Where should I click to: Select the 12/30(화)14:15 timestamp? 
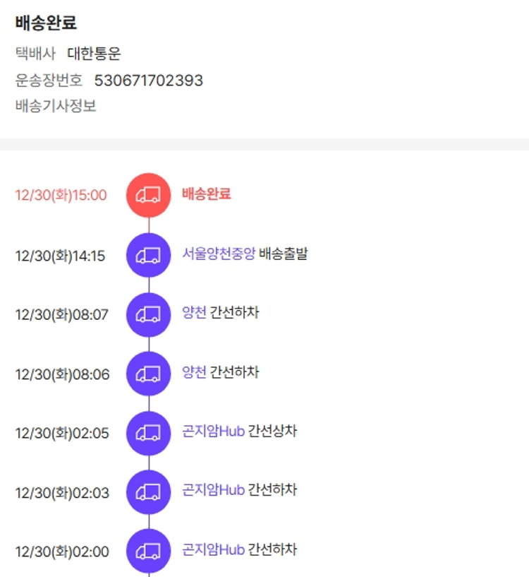(x=60, y=256)
